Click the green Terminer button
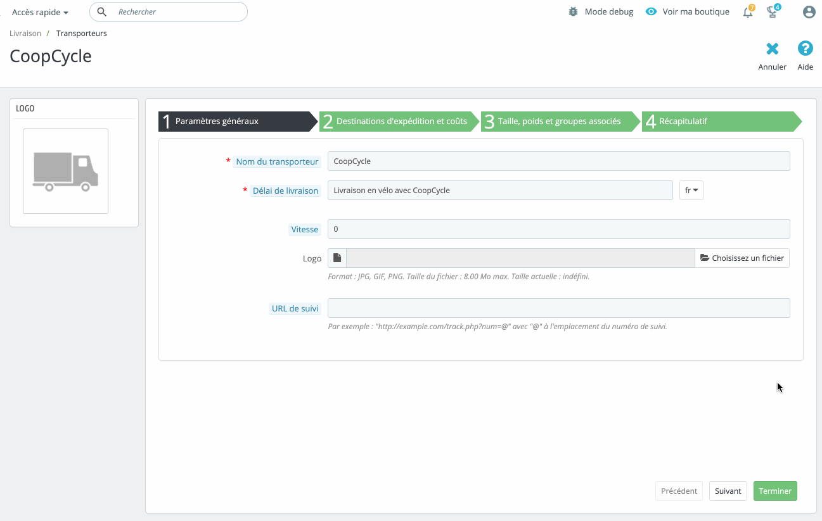 [775, 491]
